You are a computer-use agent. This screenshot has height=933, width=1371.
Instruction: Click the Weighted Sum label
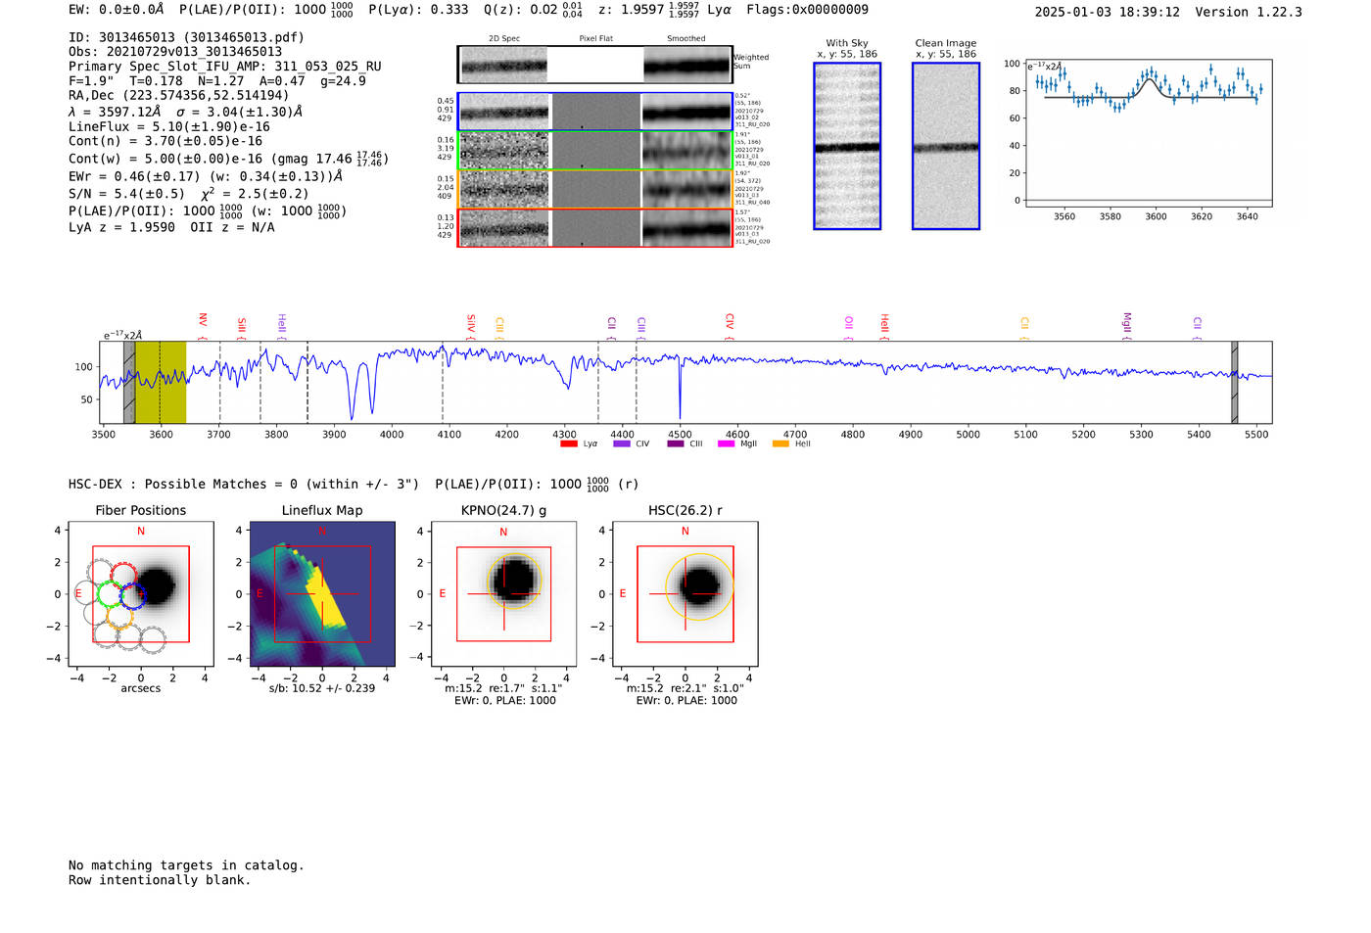coord(751,62)
